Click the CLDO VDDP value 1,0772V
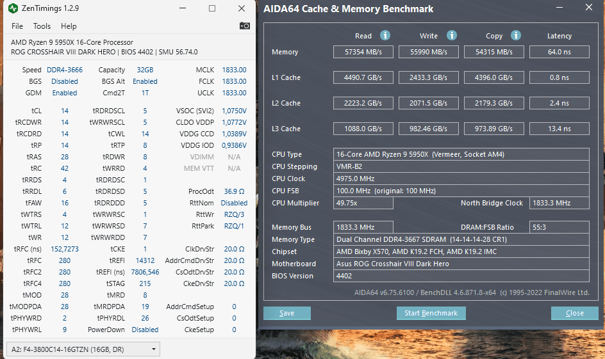 tap(234, 122)
